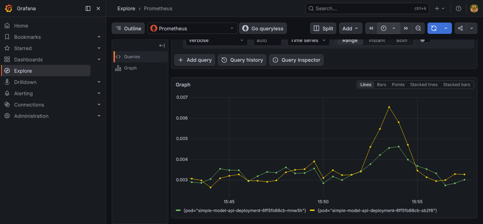Image resolution: width=483 pixels, height=224 pixels.
Task: Open share options dropdown arrow
Action: pyautogui.click(x=472, y=29)
